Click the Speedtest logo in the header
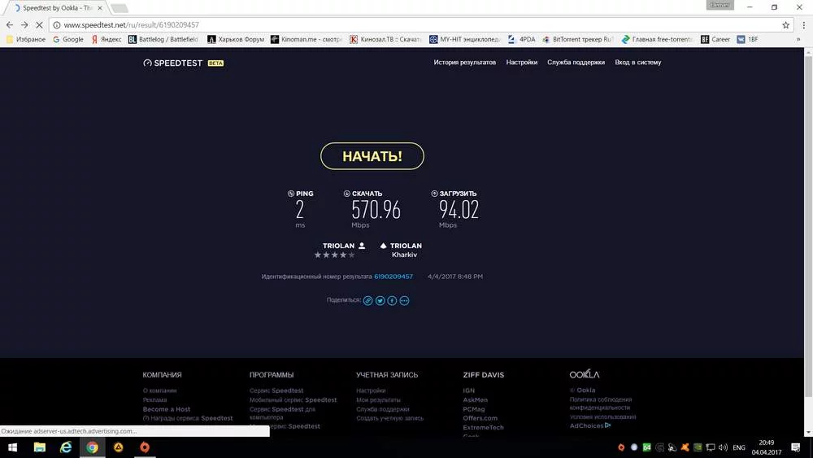813x458 pixels. [x=172, y=63]
